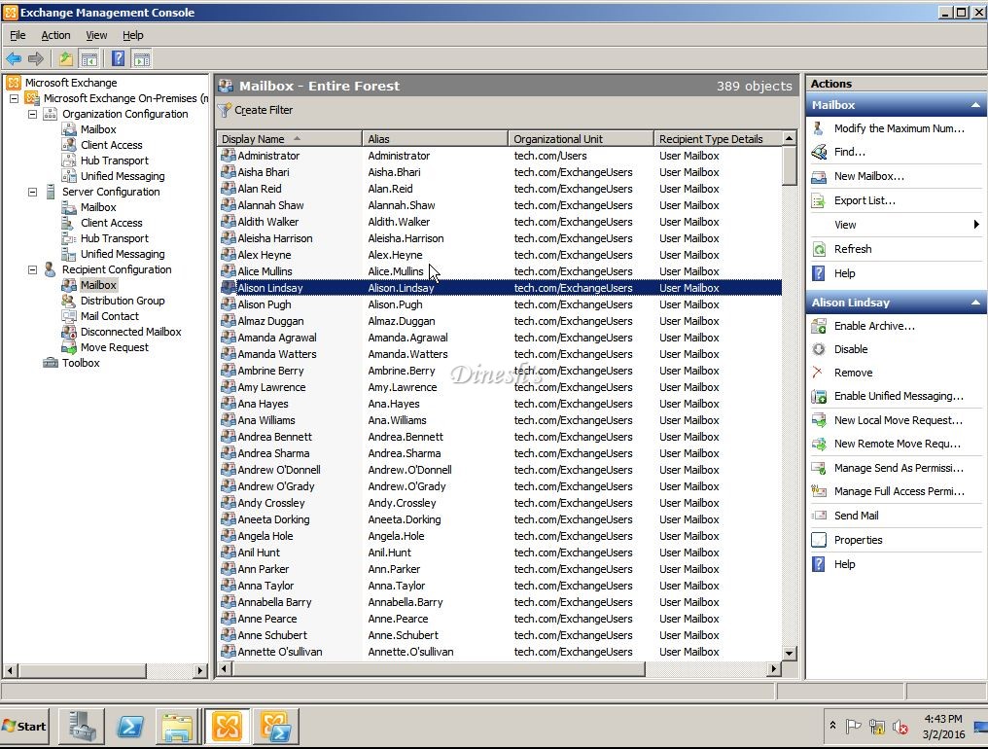Click the Send Mail envelope icon
Viewport: 988px width, 749px height.
point(819,516)
